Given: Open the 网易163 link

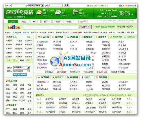Looking at the screenshot, I should click(90, 42).
